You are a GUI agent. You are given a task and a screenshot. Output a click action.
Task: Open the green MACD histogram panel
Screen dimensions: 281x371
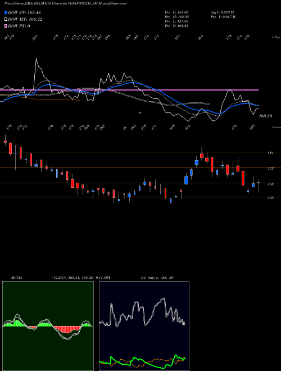tap(48, 326)
